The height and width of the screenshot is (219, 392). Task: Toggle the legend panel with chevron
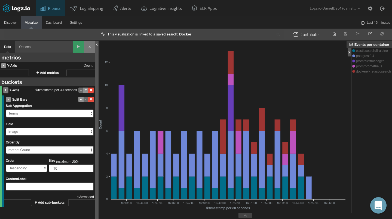click(x=349, y=52)
